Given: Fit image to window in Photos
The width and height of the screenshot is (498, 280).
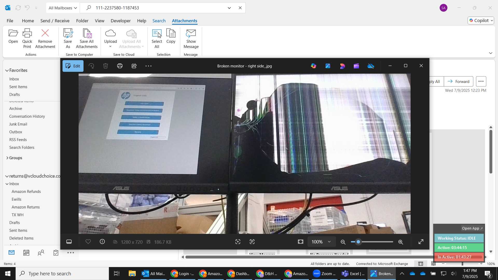Looking at the screenshot, I should click(x=301, y=242).
